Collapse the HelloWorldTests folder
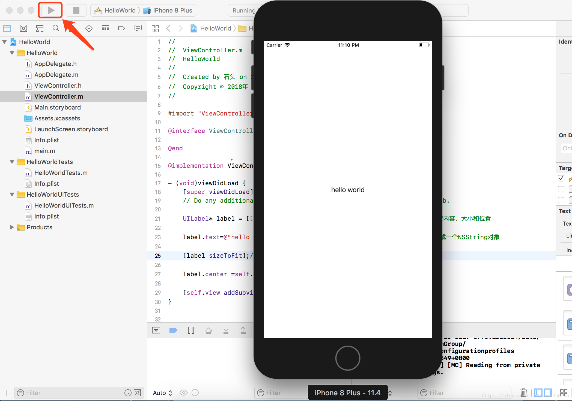The image size is (572, 401). point(12,162)
